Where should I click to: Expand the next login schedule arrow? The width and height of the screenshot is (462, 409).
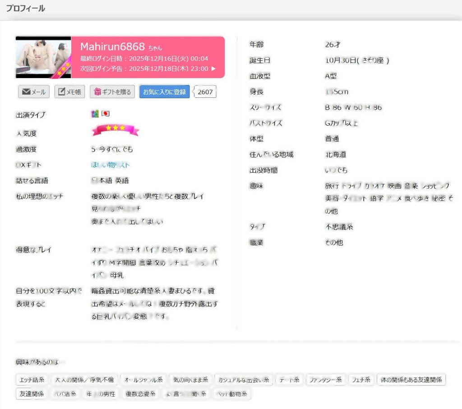pos(214,69)
